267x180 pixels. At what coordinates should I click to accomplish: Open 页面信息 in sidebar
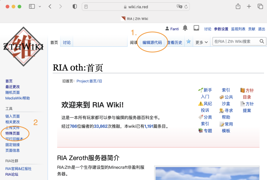(x=13, y=150)
